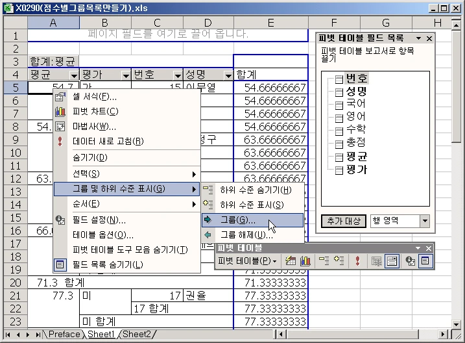
Task: Choose 숨기기(D) from context menu
Action: pos(127,158)
